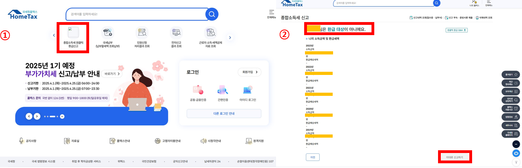The height and width of the screenshot is (168, 522).
Task: Open 시청각안내 guide
Action: 210,141
